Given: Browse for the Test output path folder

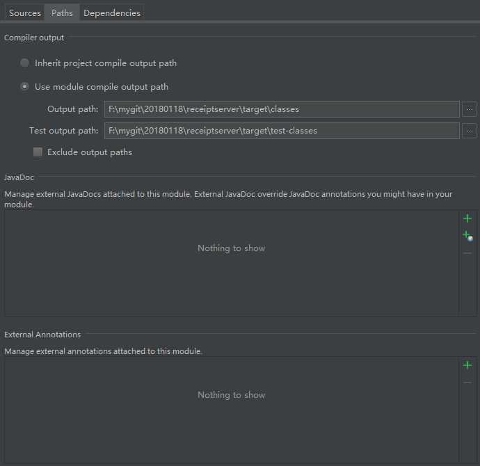Looking at the screenshot, I should click(x=470, y=131).
